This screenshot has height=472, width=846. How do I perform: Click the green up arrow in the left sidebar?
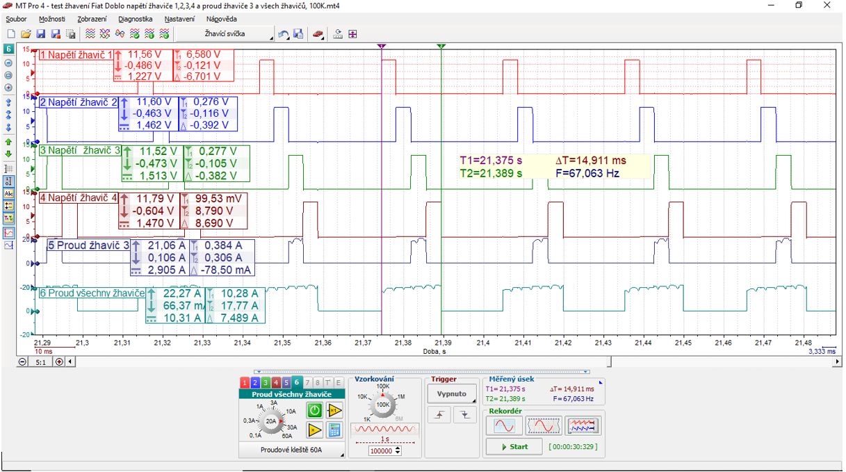[x=9, y=142]
